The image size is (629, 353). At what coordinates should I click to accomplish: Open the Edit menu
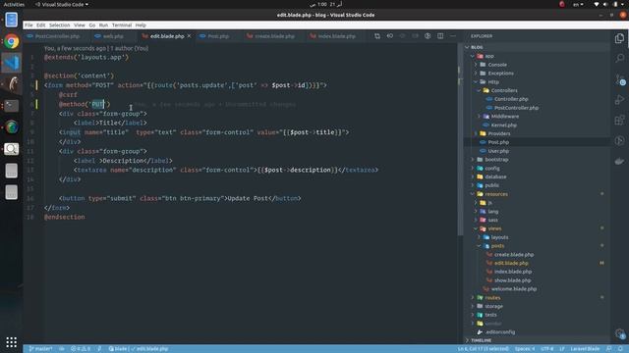pyautogui.click(x=41, y=25)
